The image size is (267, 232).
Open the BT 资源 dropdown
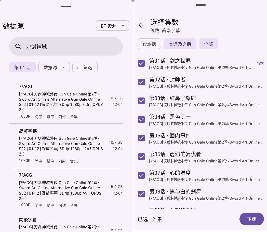[x=112, y=26]
